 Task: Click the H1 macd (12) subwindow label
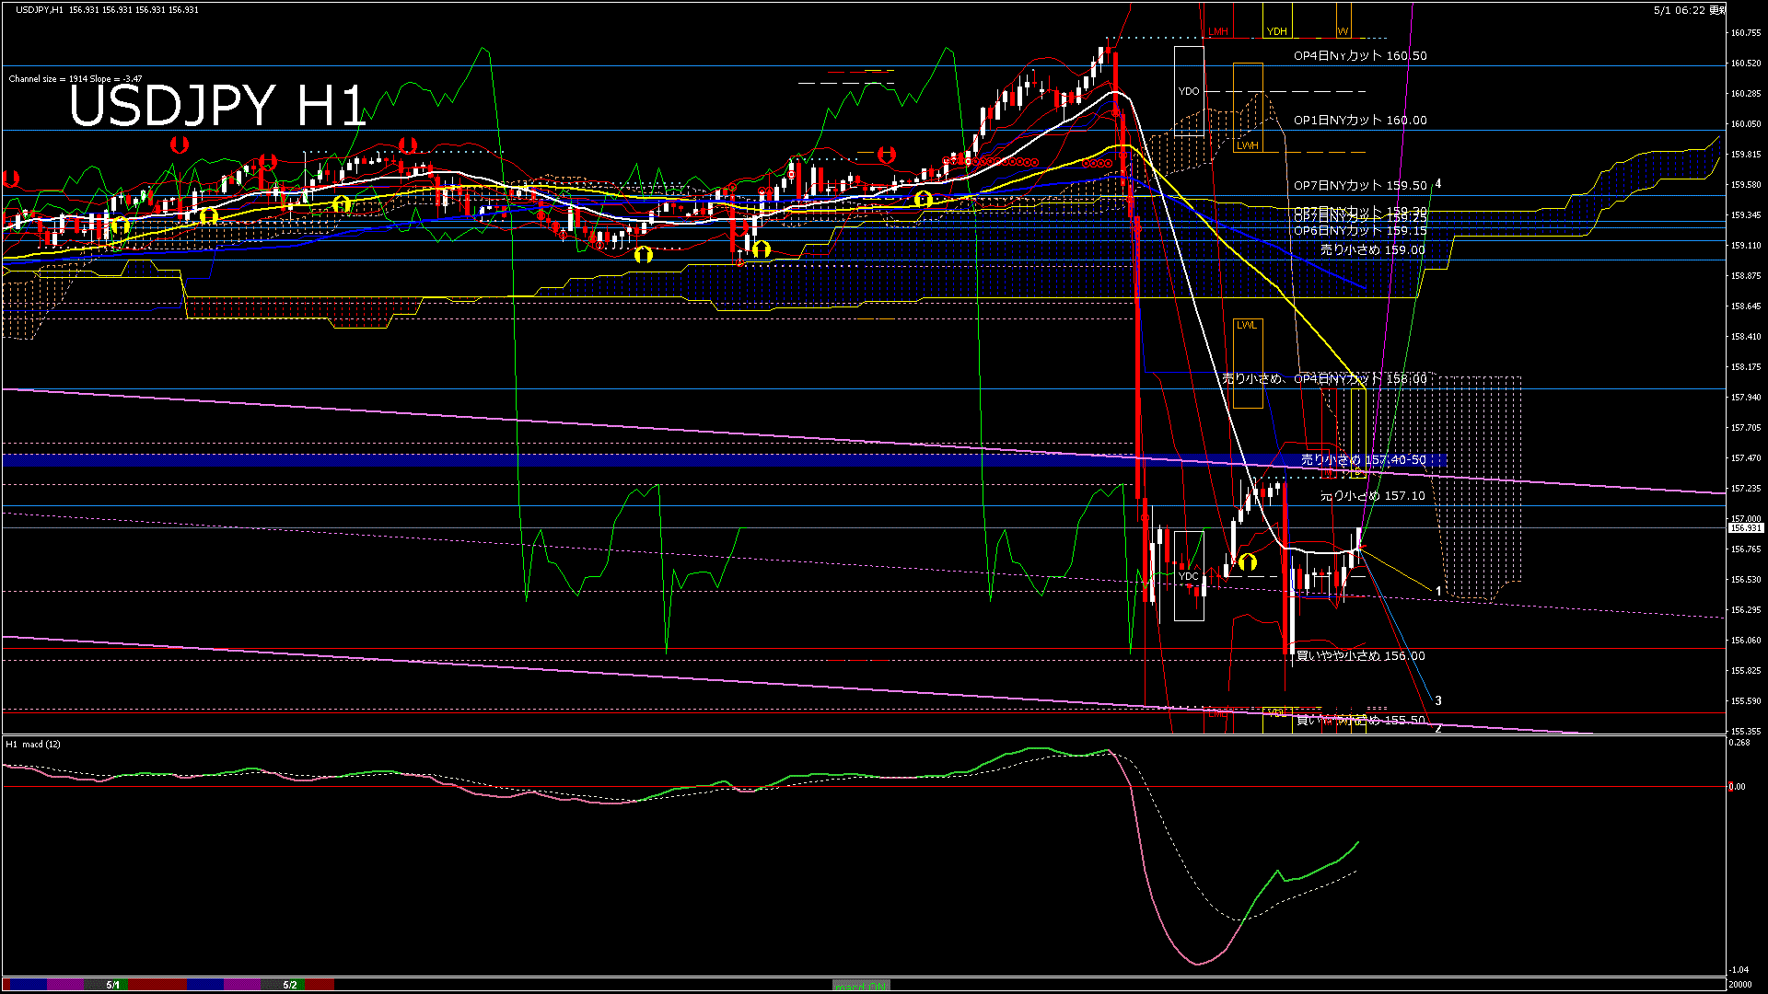pos(33,744)
